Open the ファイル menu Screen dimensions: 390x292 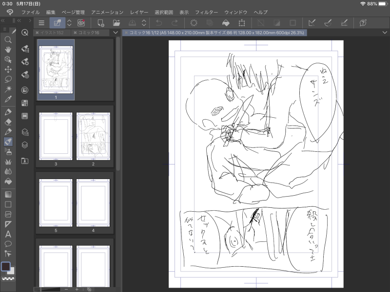tap(30, 12)
